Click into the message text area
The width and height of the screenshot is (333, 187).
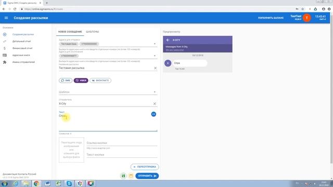(x=108, y=123)
